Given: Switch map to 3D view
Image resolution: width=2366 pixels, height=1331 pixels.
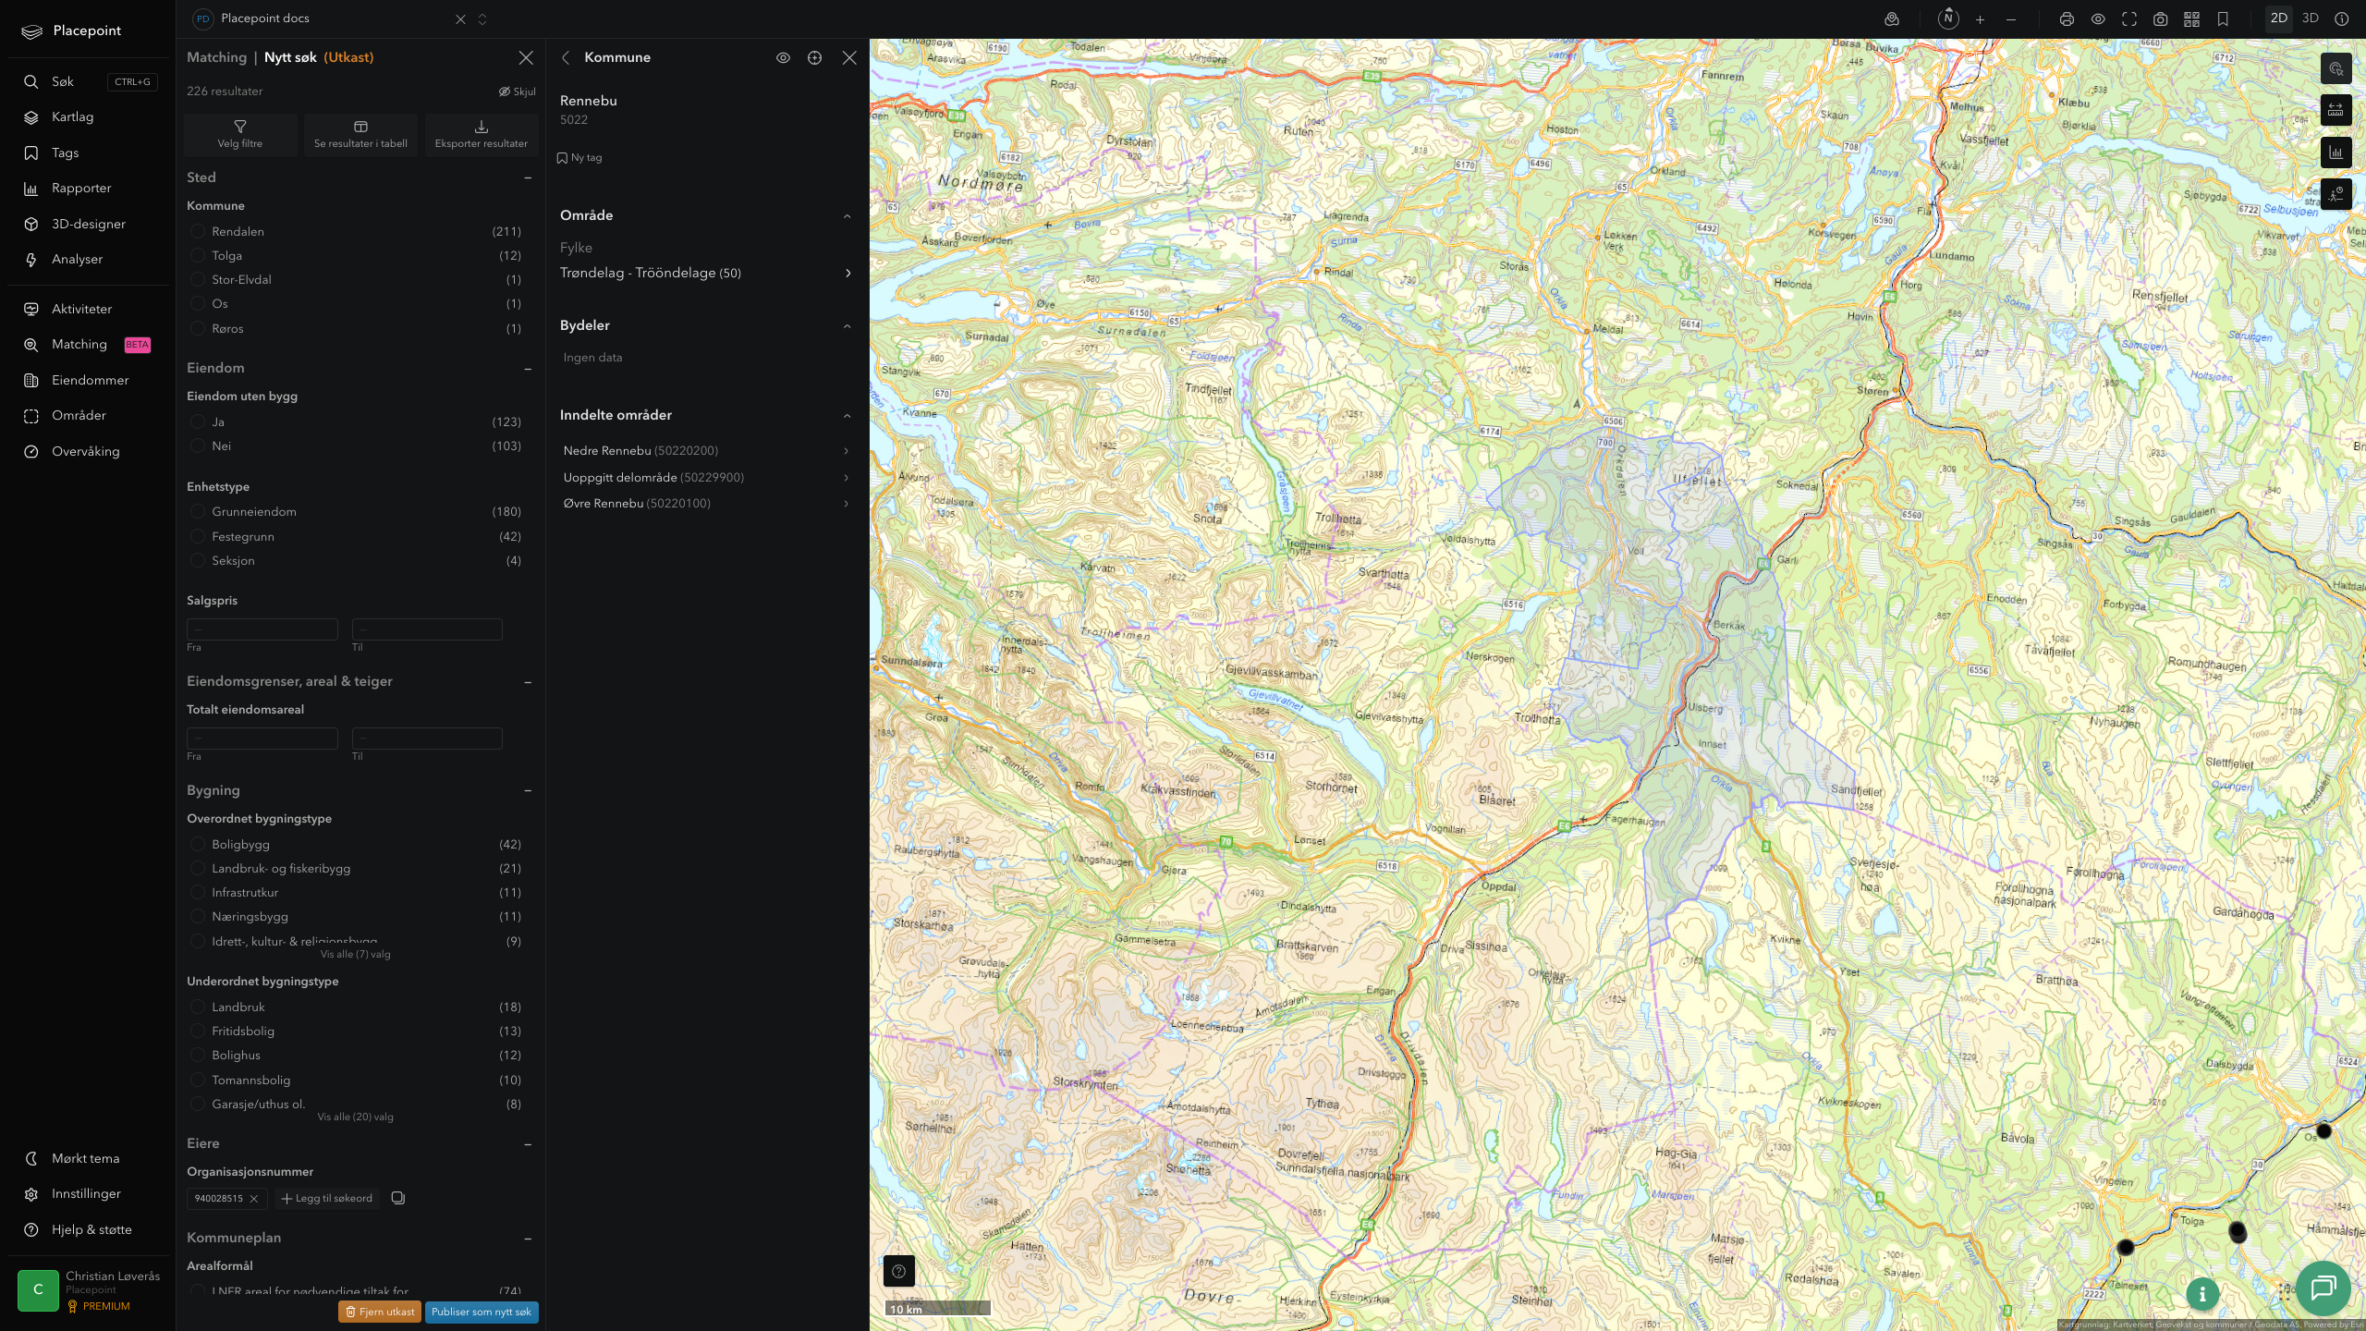Looking at the screenshot, I should click(2311, 18).
